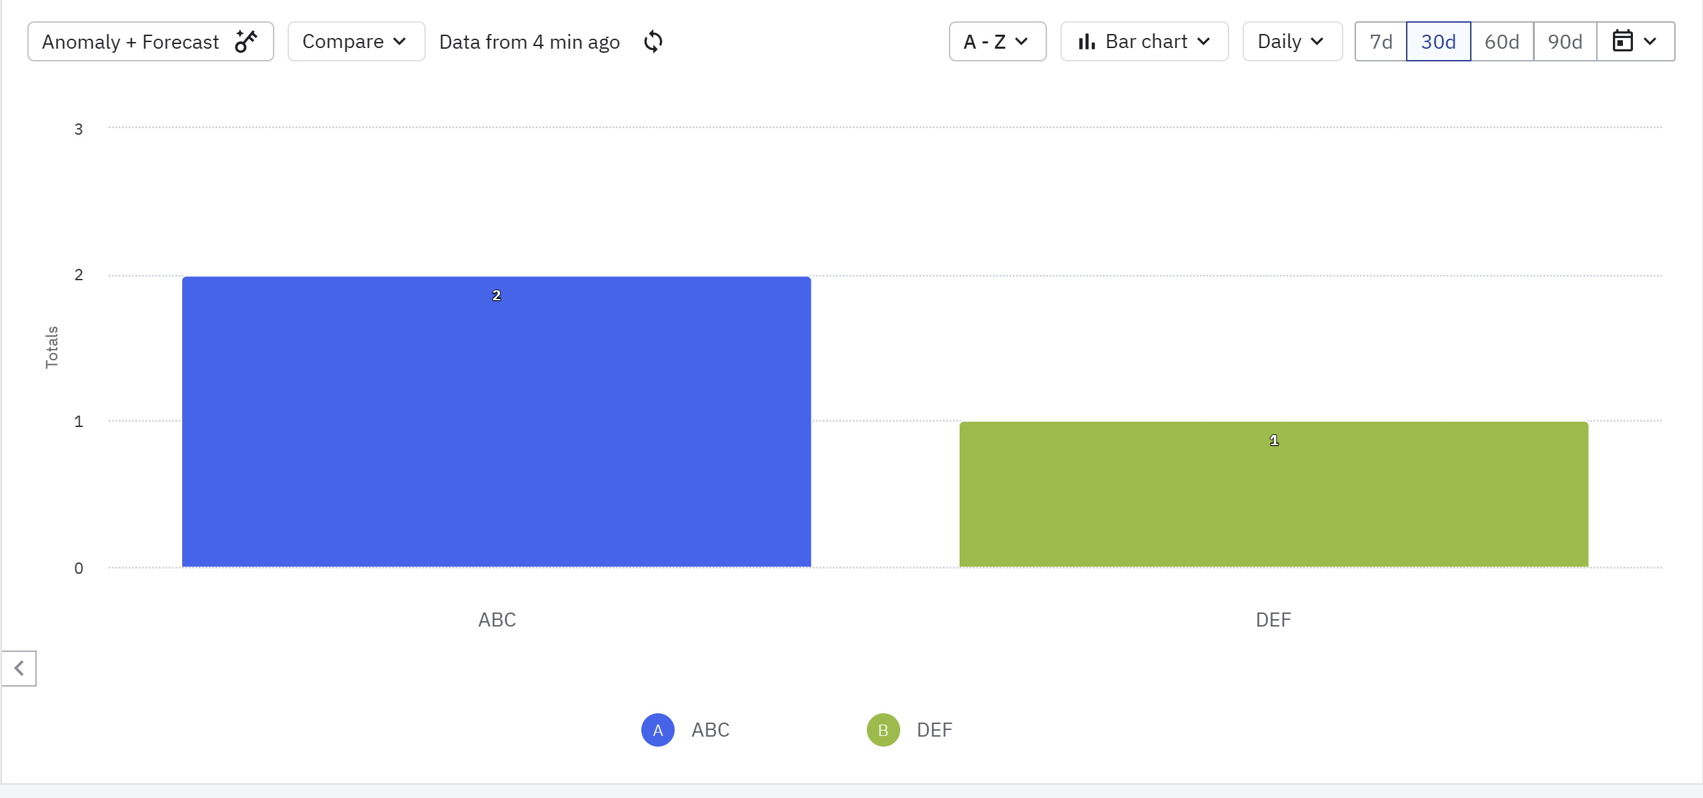Select the 7d time range
1703x798 pixels.
(x=1381, y=41)
